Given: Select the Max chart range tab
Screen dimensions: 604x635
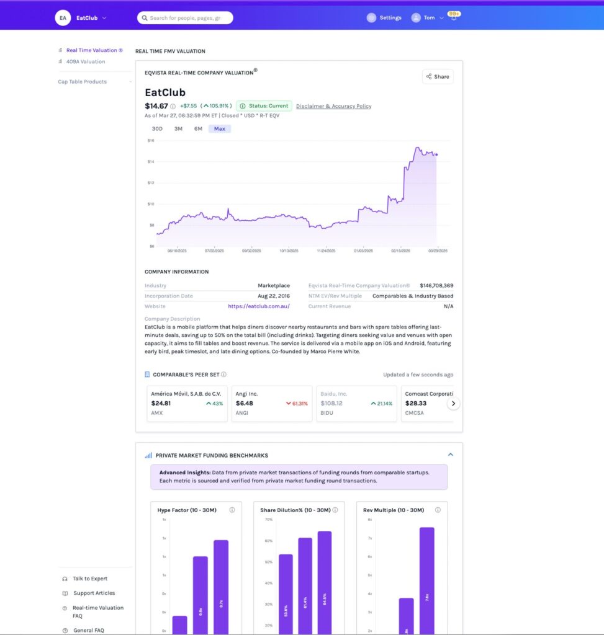Looking at the screenshot, I should pyautogui.click(x=219, y=128).
